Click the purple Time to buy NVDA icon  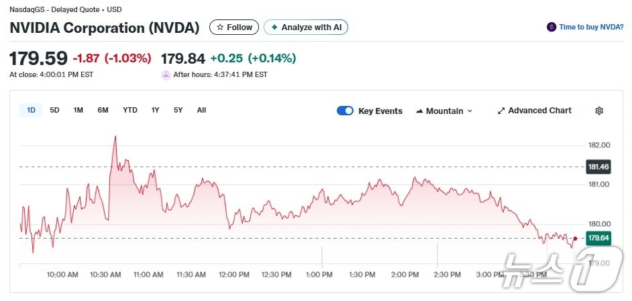tap(551, 27)
